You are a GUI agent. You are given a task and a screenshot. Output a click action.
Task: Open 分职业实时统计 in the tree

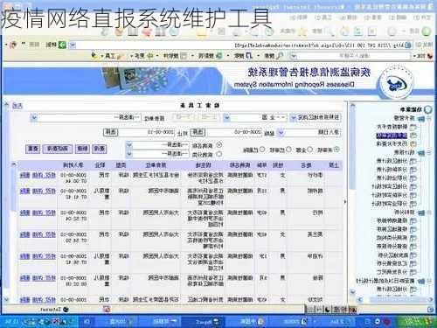[389, 204]
